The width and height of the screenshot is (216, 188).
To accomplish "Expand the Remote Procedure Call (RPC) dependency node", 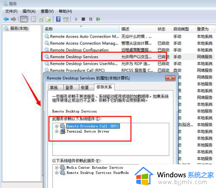I will pyautogui.click(x=57, y=126).
